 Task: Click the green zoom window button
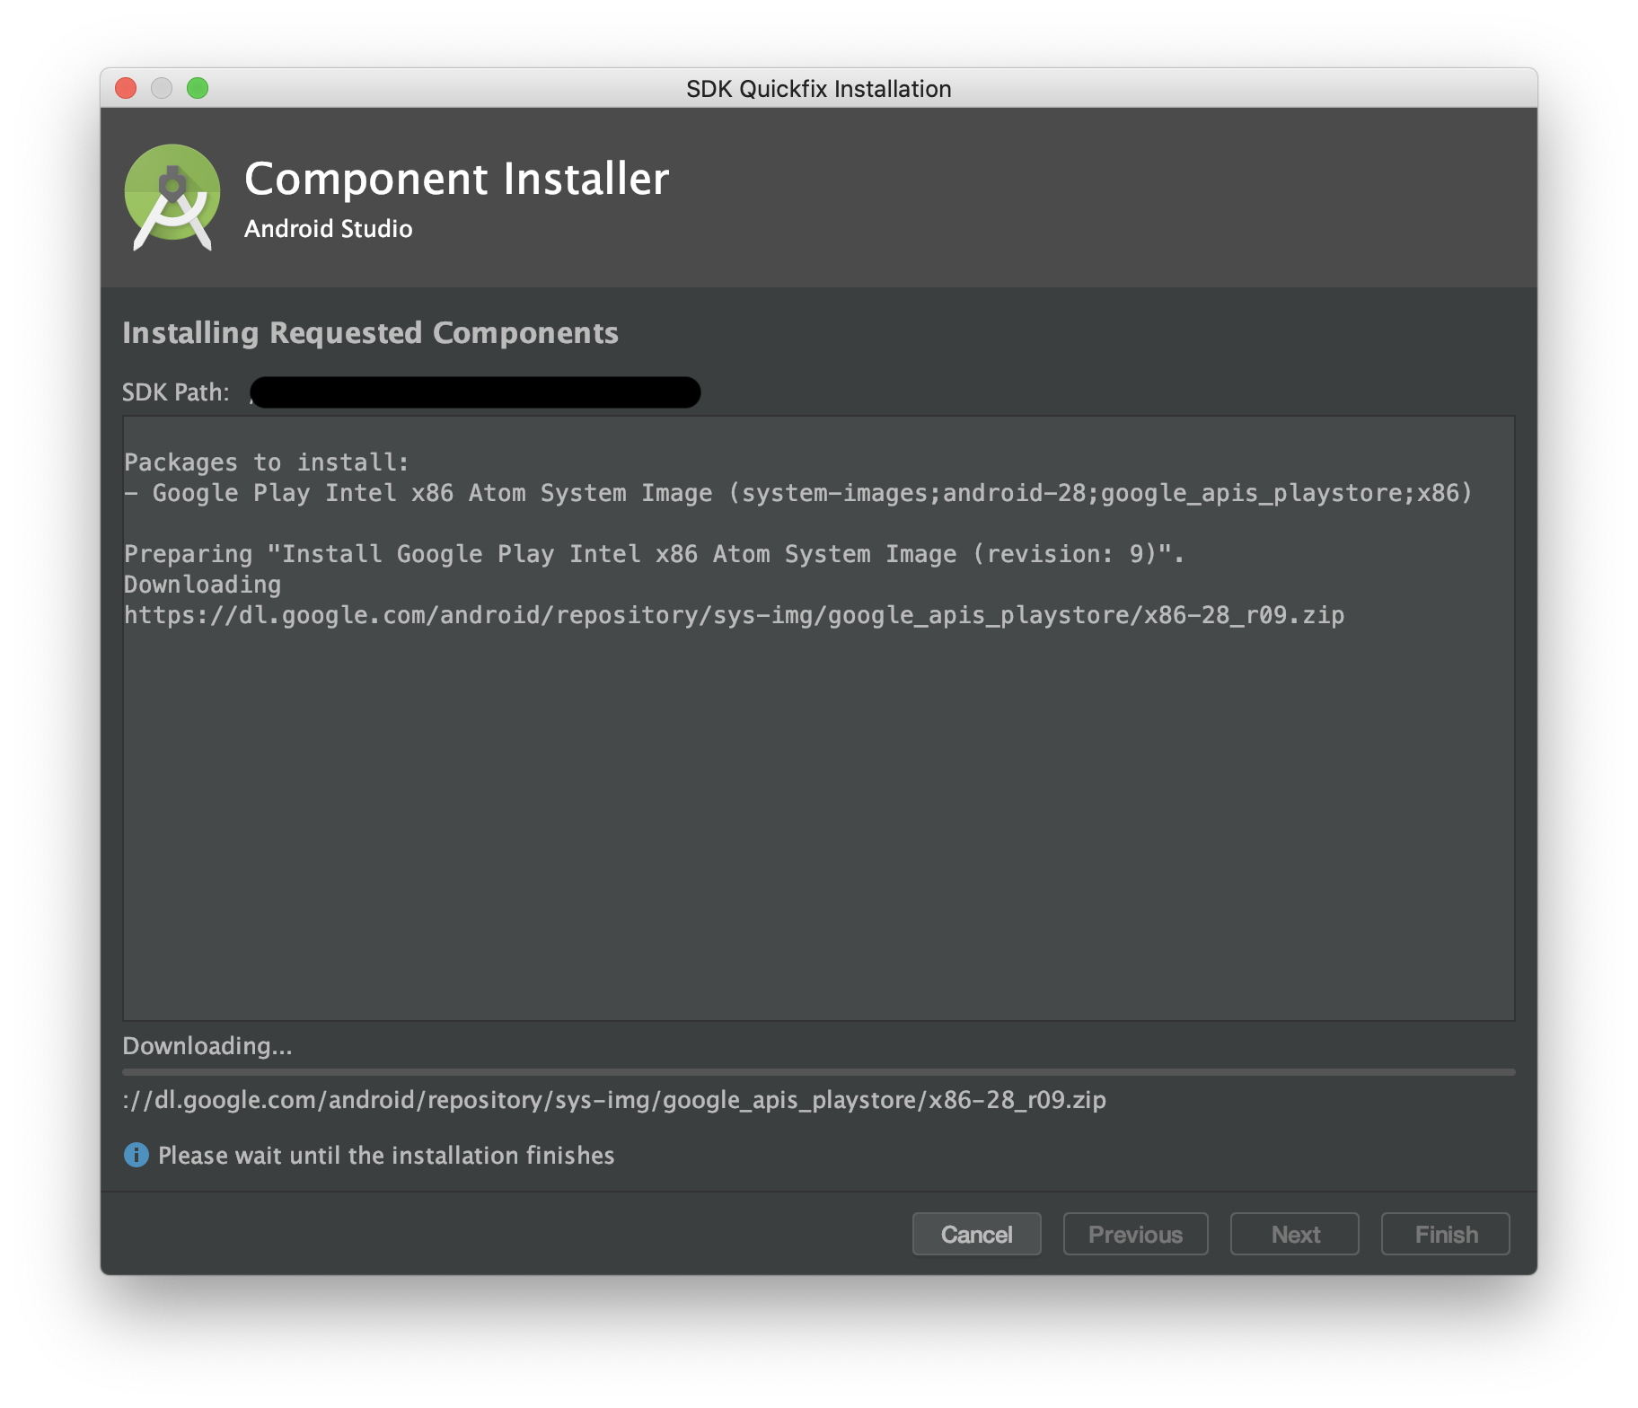[x=198, y=88]
